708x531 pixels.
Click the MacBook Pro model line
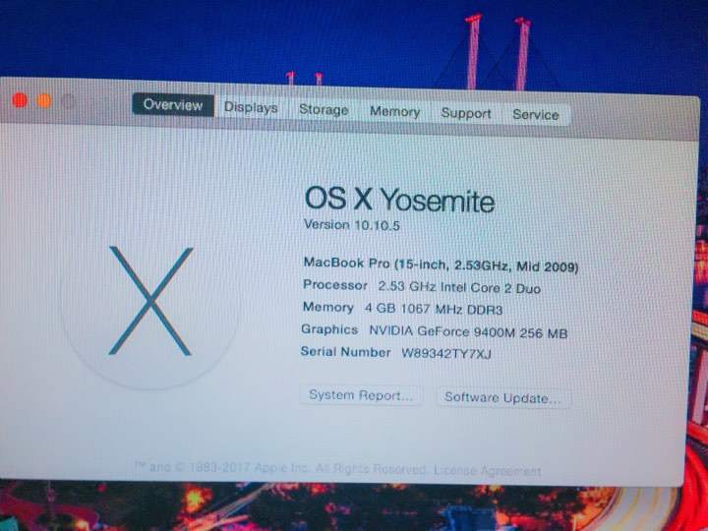coord(441,265)
